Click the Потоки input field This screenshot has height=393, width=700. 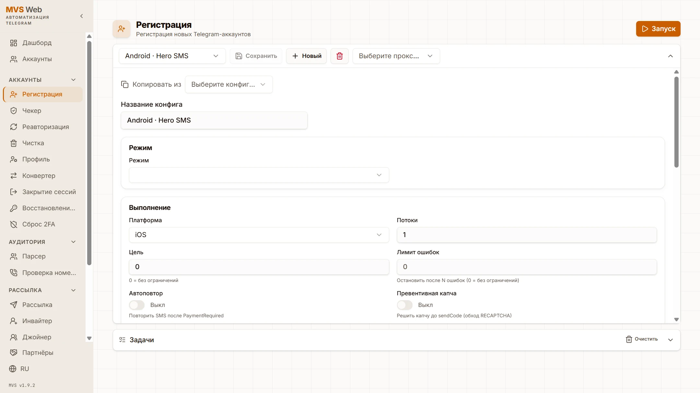[526, 235]
